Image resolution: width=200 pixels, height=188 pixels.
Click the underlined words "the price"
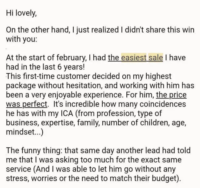coord(171,95)
